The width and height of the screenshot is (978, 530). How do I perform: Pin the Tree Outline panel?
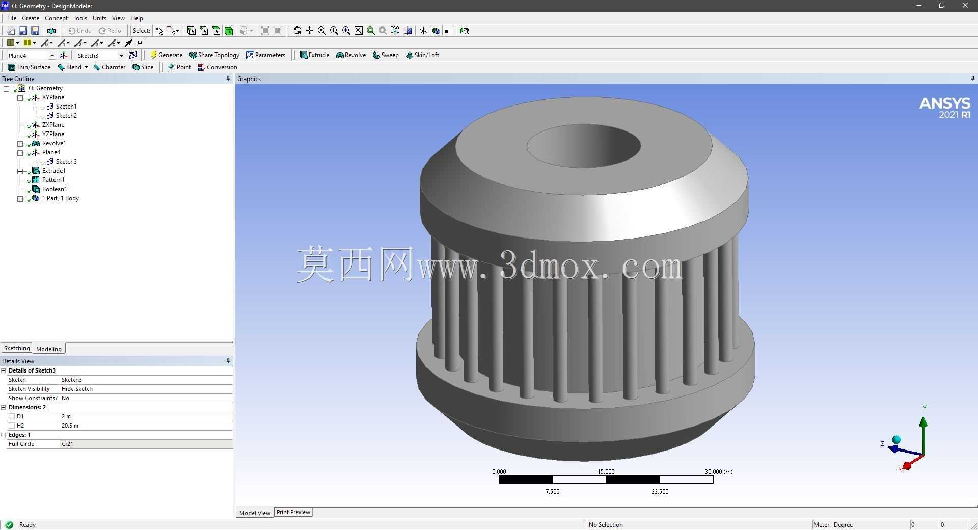228,78
